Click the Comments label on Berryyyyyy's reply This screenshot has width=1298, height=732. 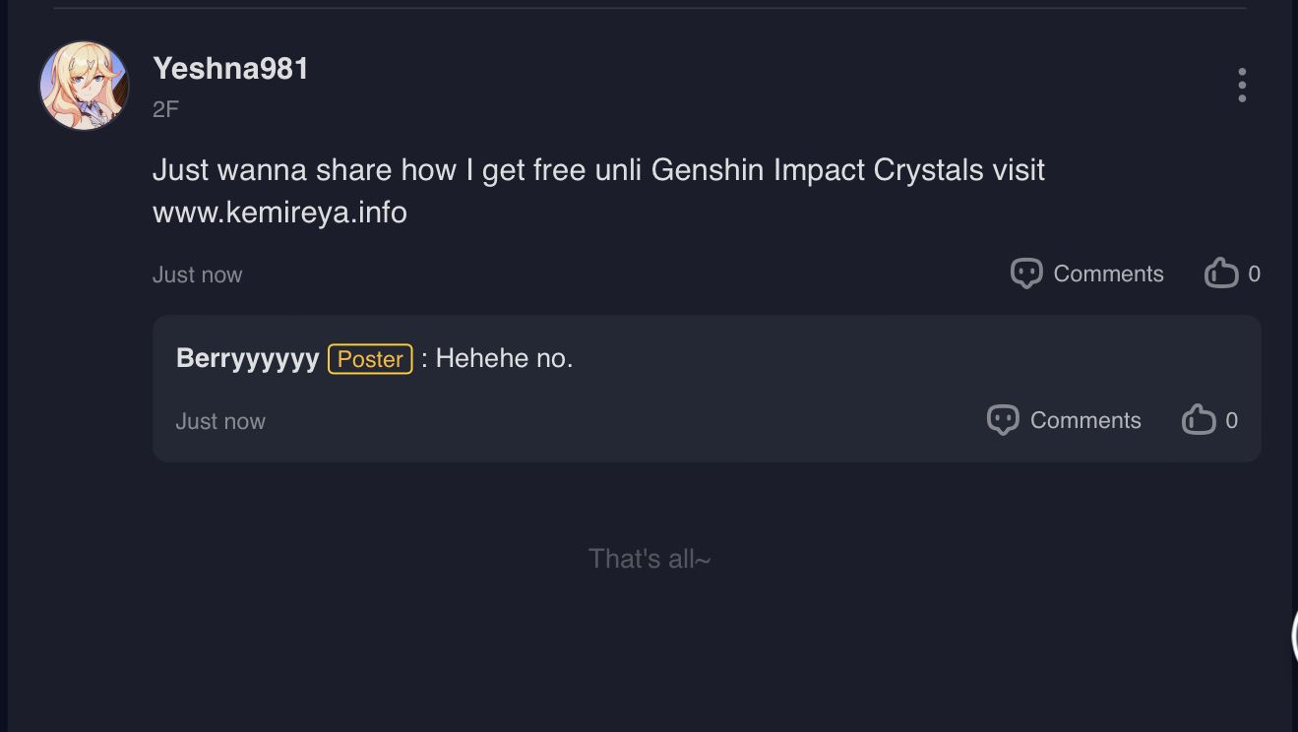point(1084,420)
